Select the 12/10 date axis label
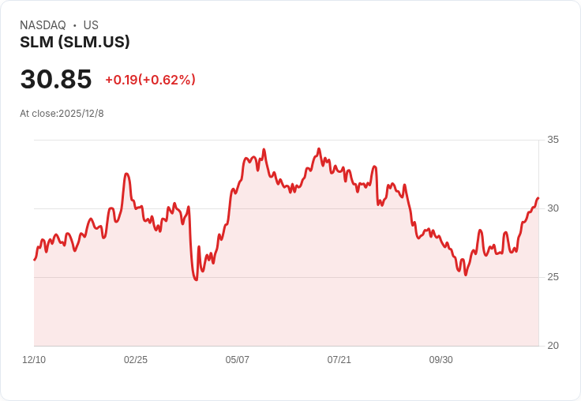This screenshot has width=581, height=401. pos(34,359)
